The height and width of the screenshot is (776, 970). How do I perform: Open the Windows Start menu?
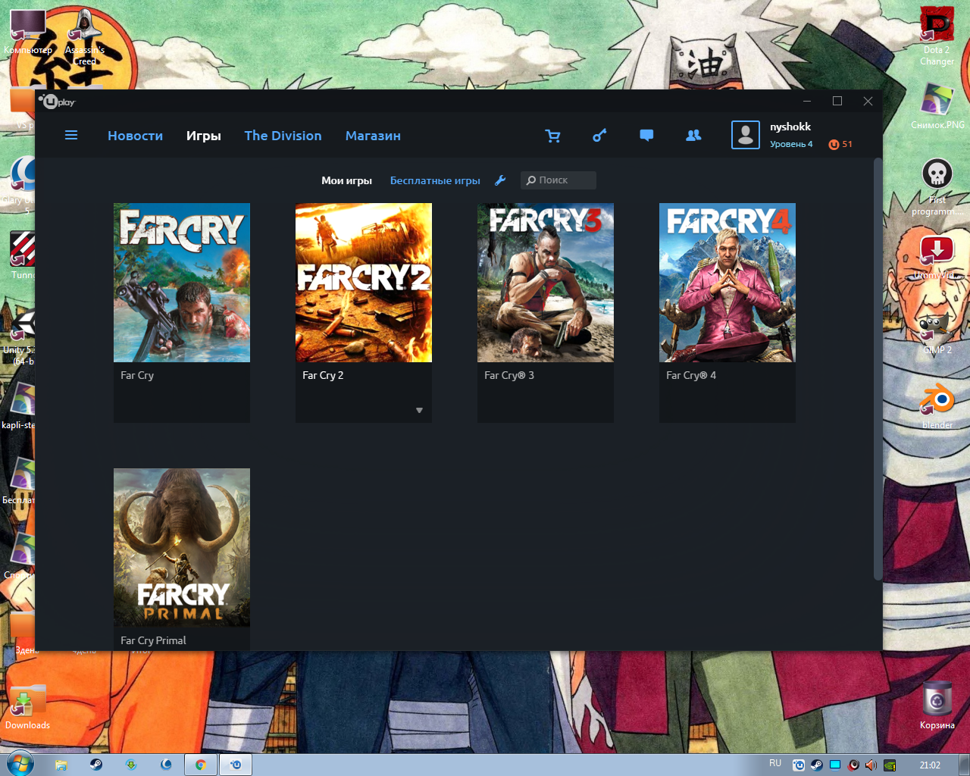pyautogui.click(x=20, y=764)
